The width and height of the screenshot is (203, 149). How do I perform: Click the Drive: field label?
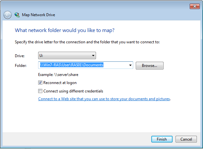point(20,56)
